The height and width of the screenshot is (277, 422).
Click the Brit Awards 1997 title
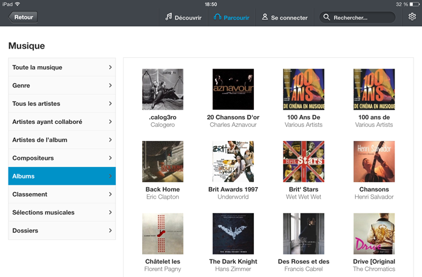pos(233,190)
